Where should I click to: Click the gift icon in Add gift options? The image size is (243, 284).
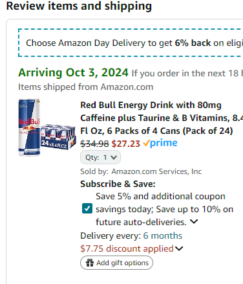click(90, 263)
